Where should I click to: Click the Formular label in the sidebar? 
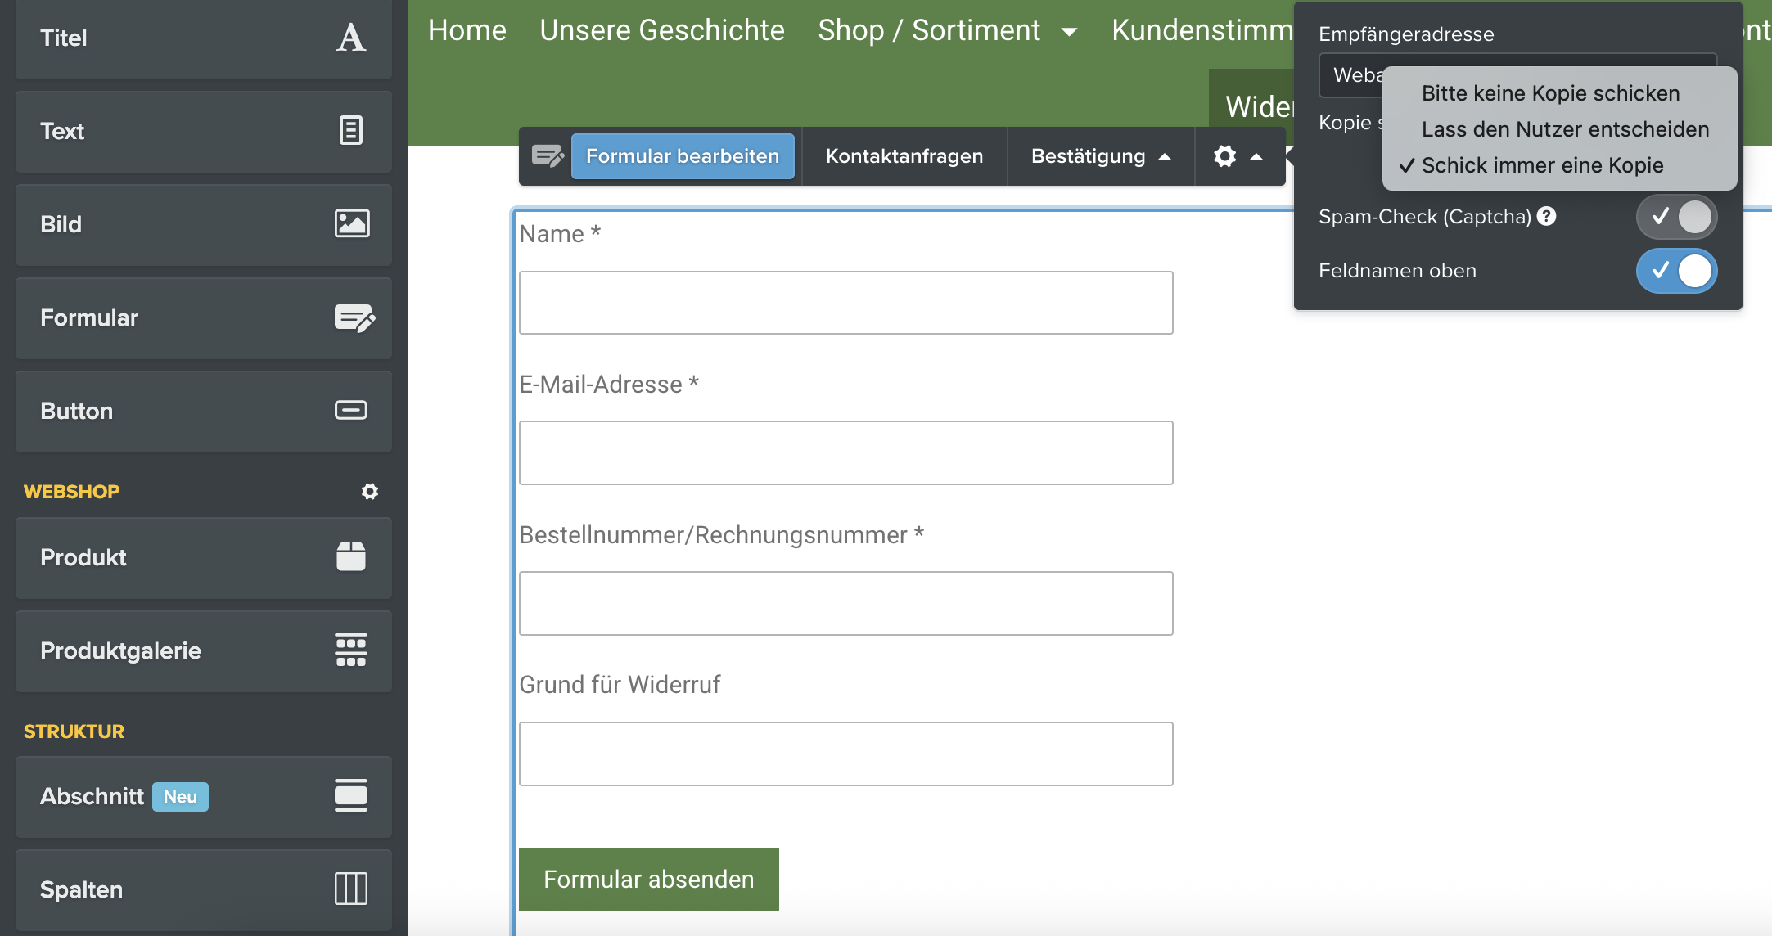click(89, 317)
